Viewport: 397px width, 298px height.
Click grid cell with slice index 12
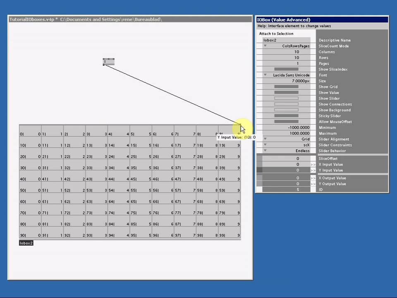[x=74, y=142]
